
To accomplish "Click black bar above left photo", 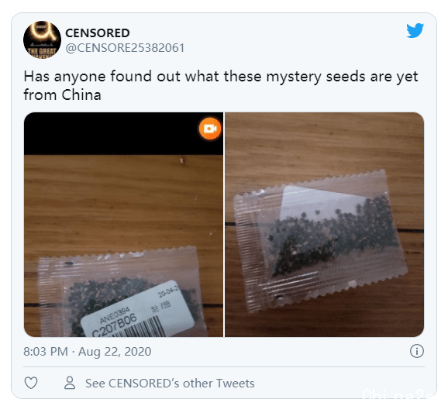I will [123, 133].
